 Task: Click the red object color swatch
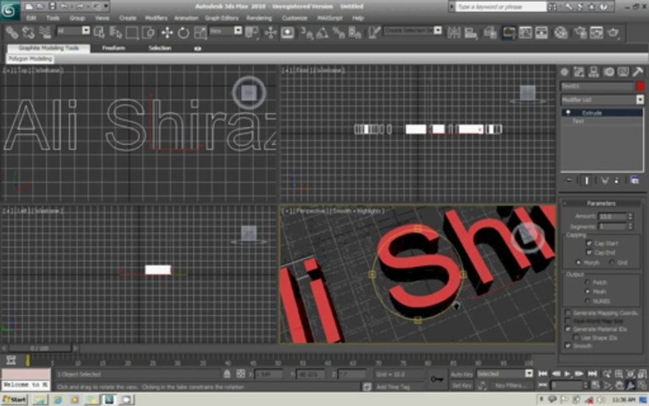coord(640,86)
